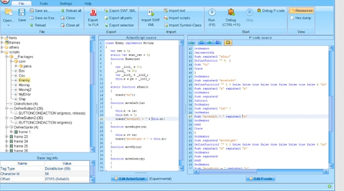Click Save as Exe
344x191 pixels.
43,18
